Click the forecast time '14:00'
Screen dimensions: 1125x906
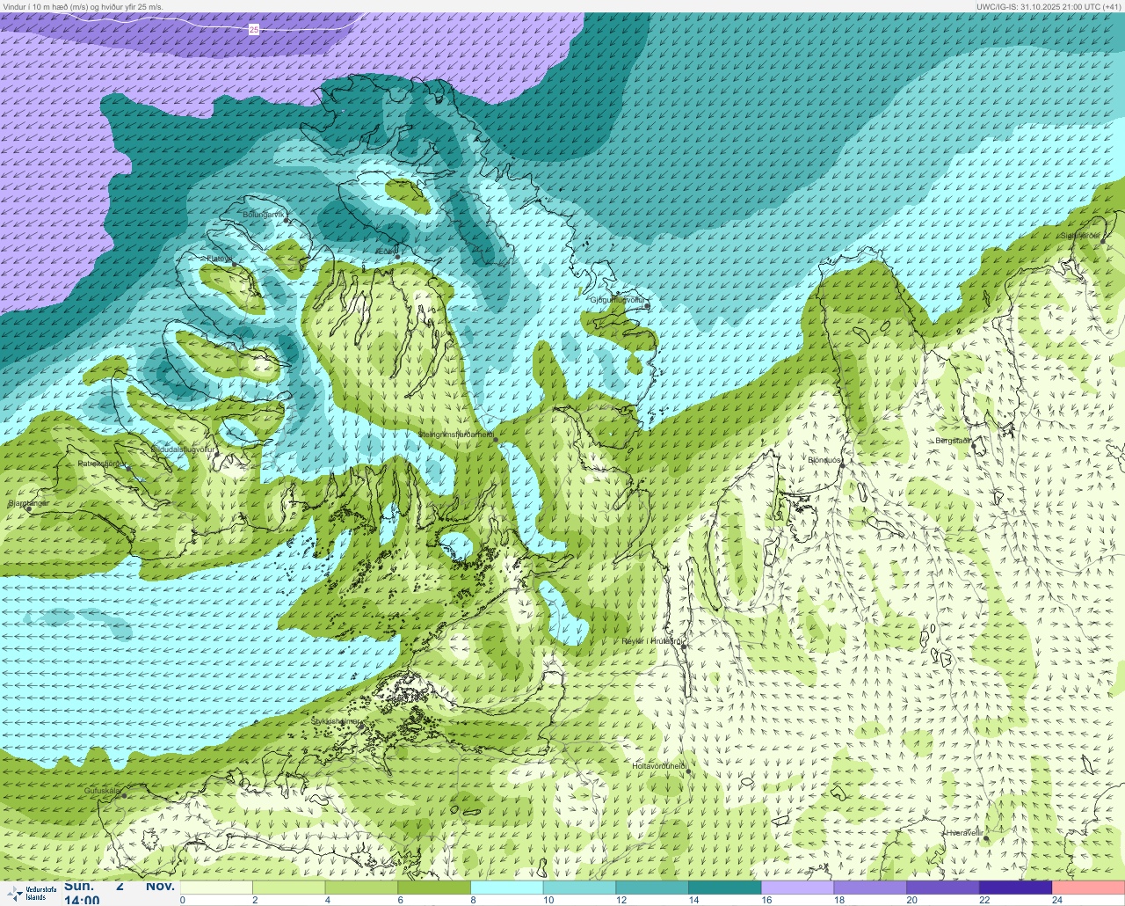coord(82,900)
